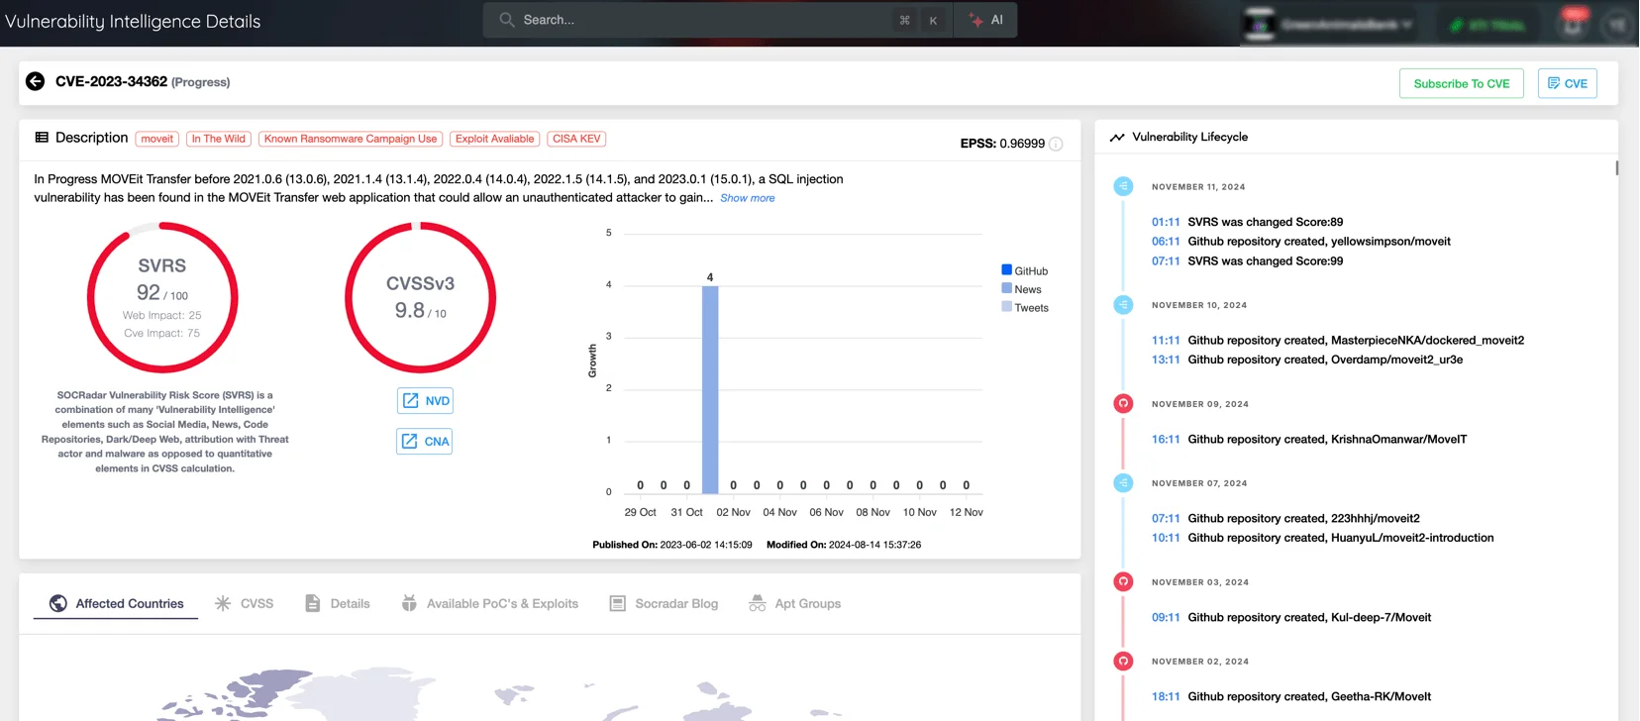Image resolution: width=1640 pixels, height=721 pixels.
Task: Click the Published On date text
Action: coord(672,545)
